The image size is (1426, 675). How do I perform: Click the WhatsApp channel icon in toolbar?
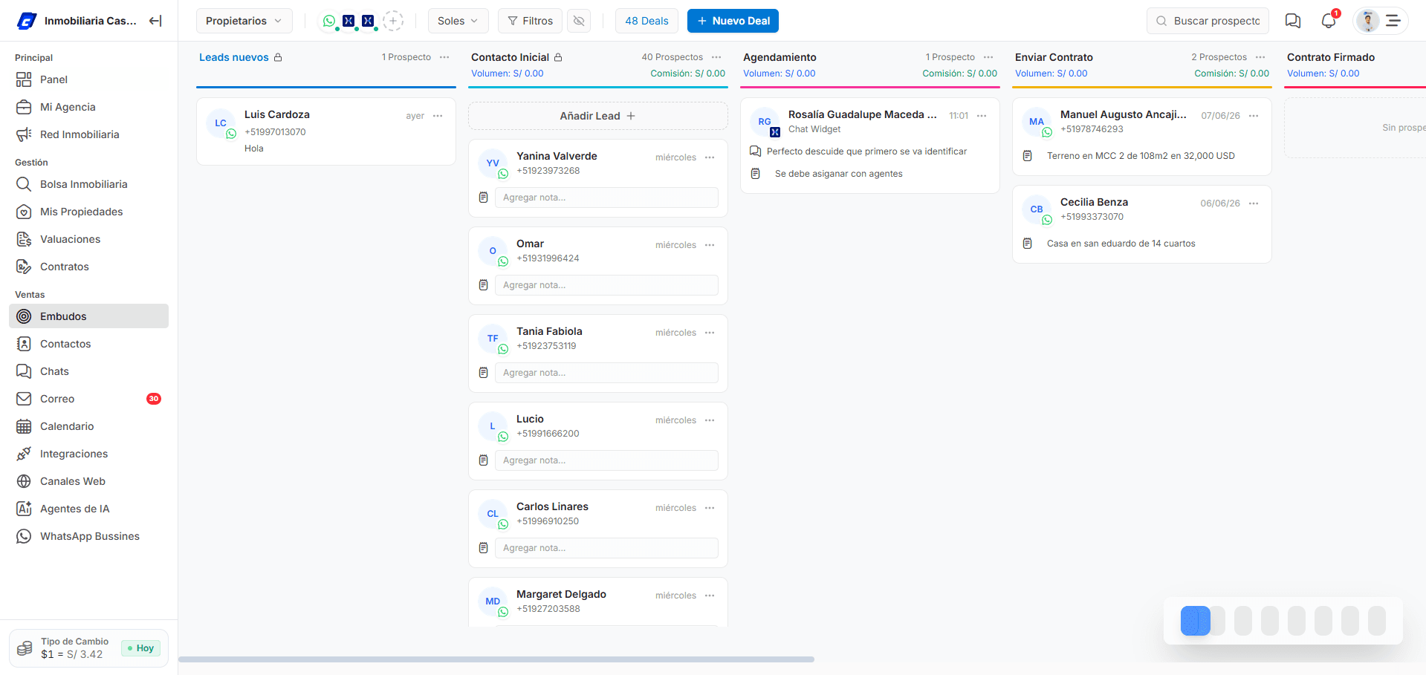point(328,21)
